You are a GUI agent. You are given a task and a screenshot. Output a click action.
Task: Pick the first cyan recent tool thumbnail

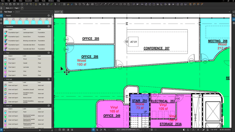pyautogui.click(x=7, y=21)
